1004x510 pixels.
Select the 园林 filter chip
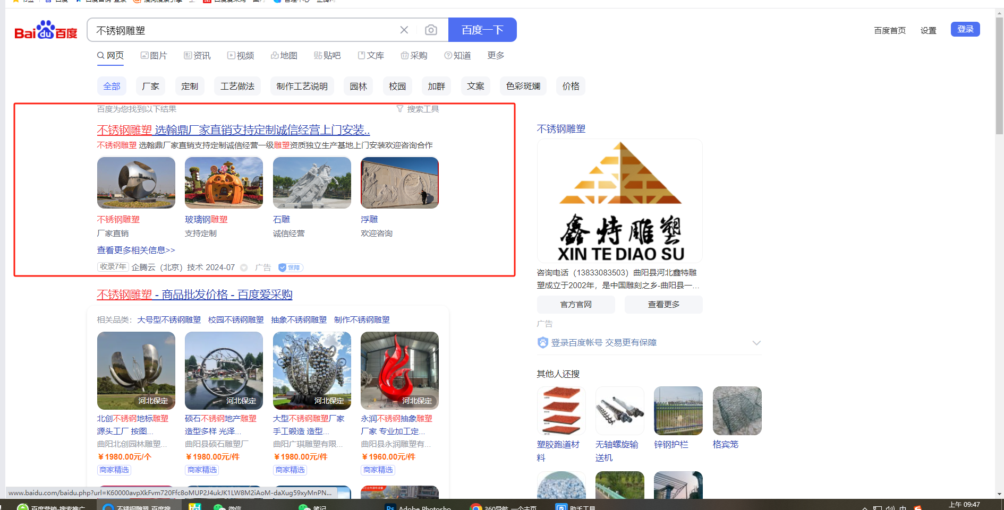click(359, 86)
